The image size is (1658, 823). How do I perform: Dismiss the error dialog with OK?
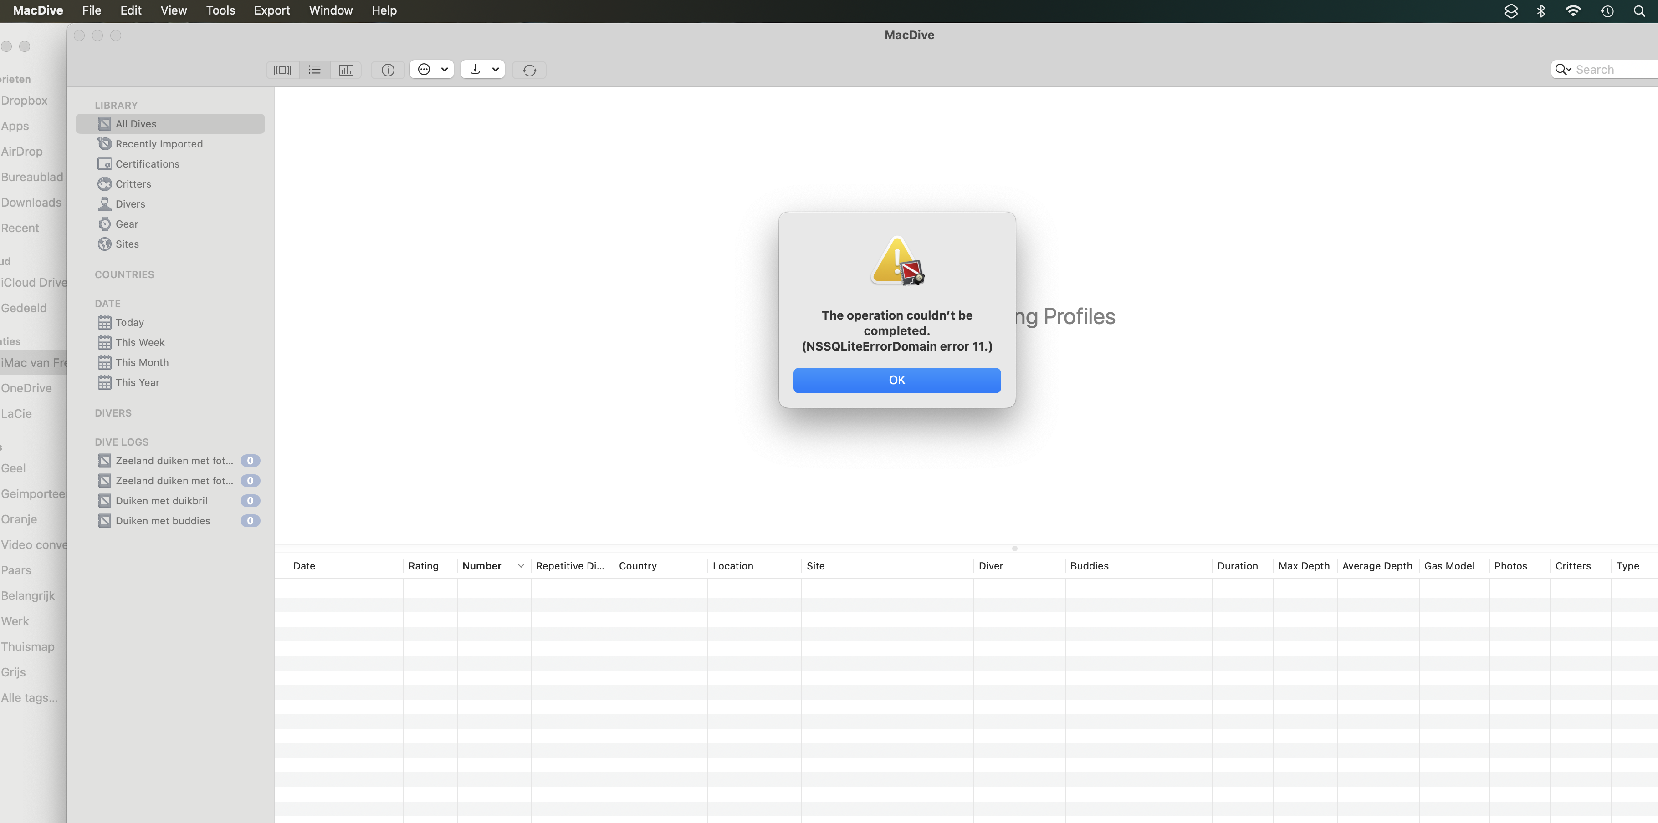[896, 380]
